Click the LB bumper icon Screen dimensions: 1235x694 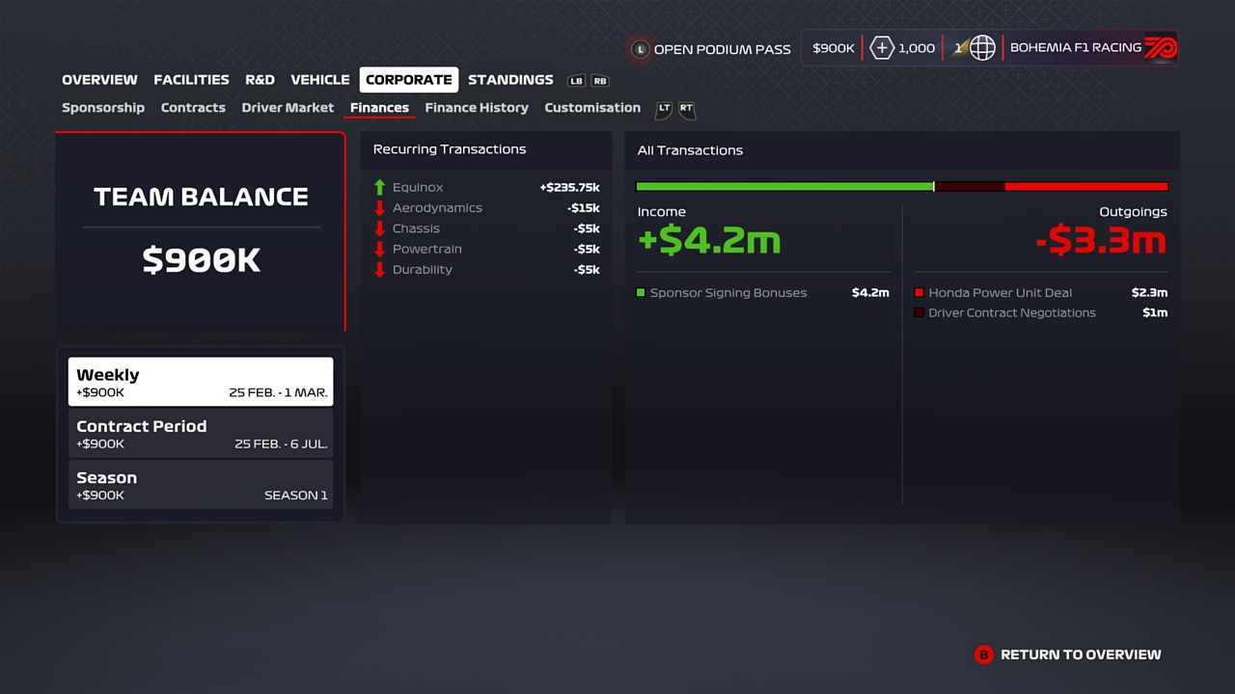click(x=576, y=81)
